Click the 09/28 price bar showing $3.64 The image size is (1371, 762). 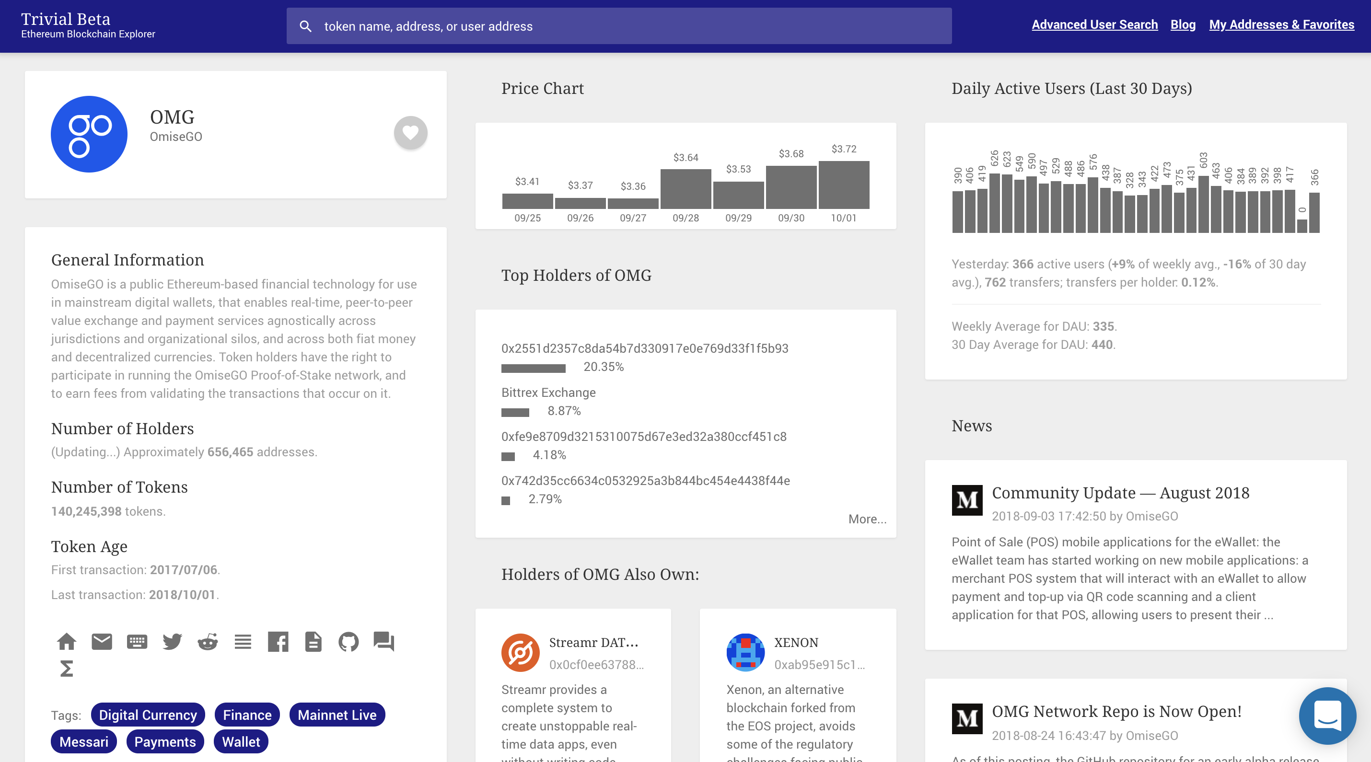685,189
